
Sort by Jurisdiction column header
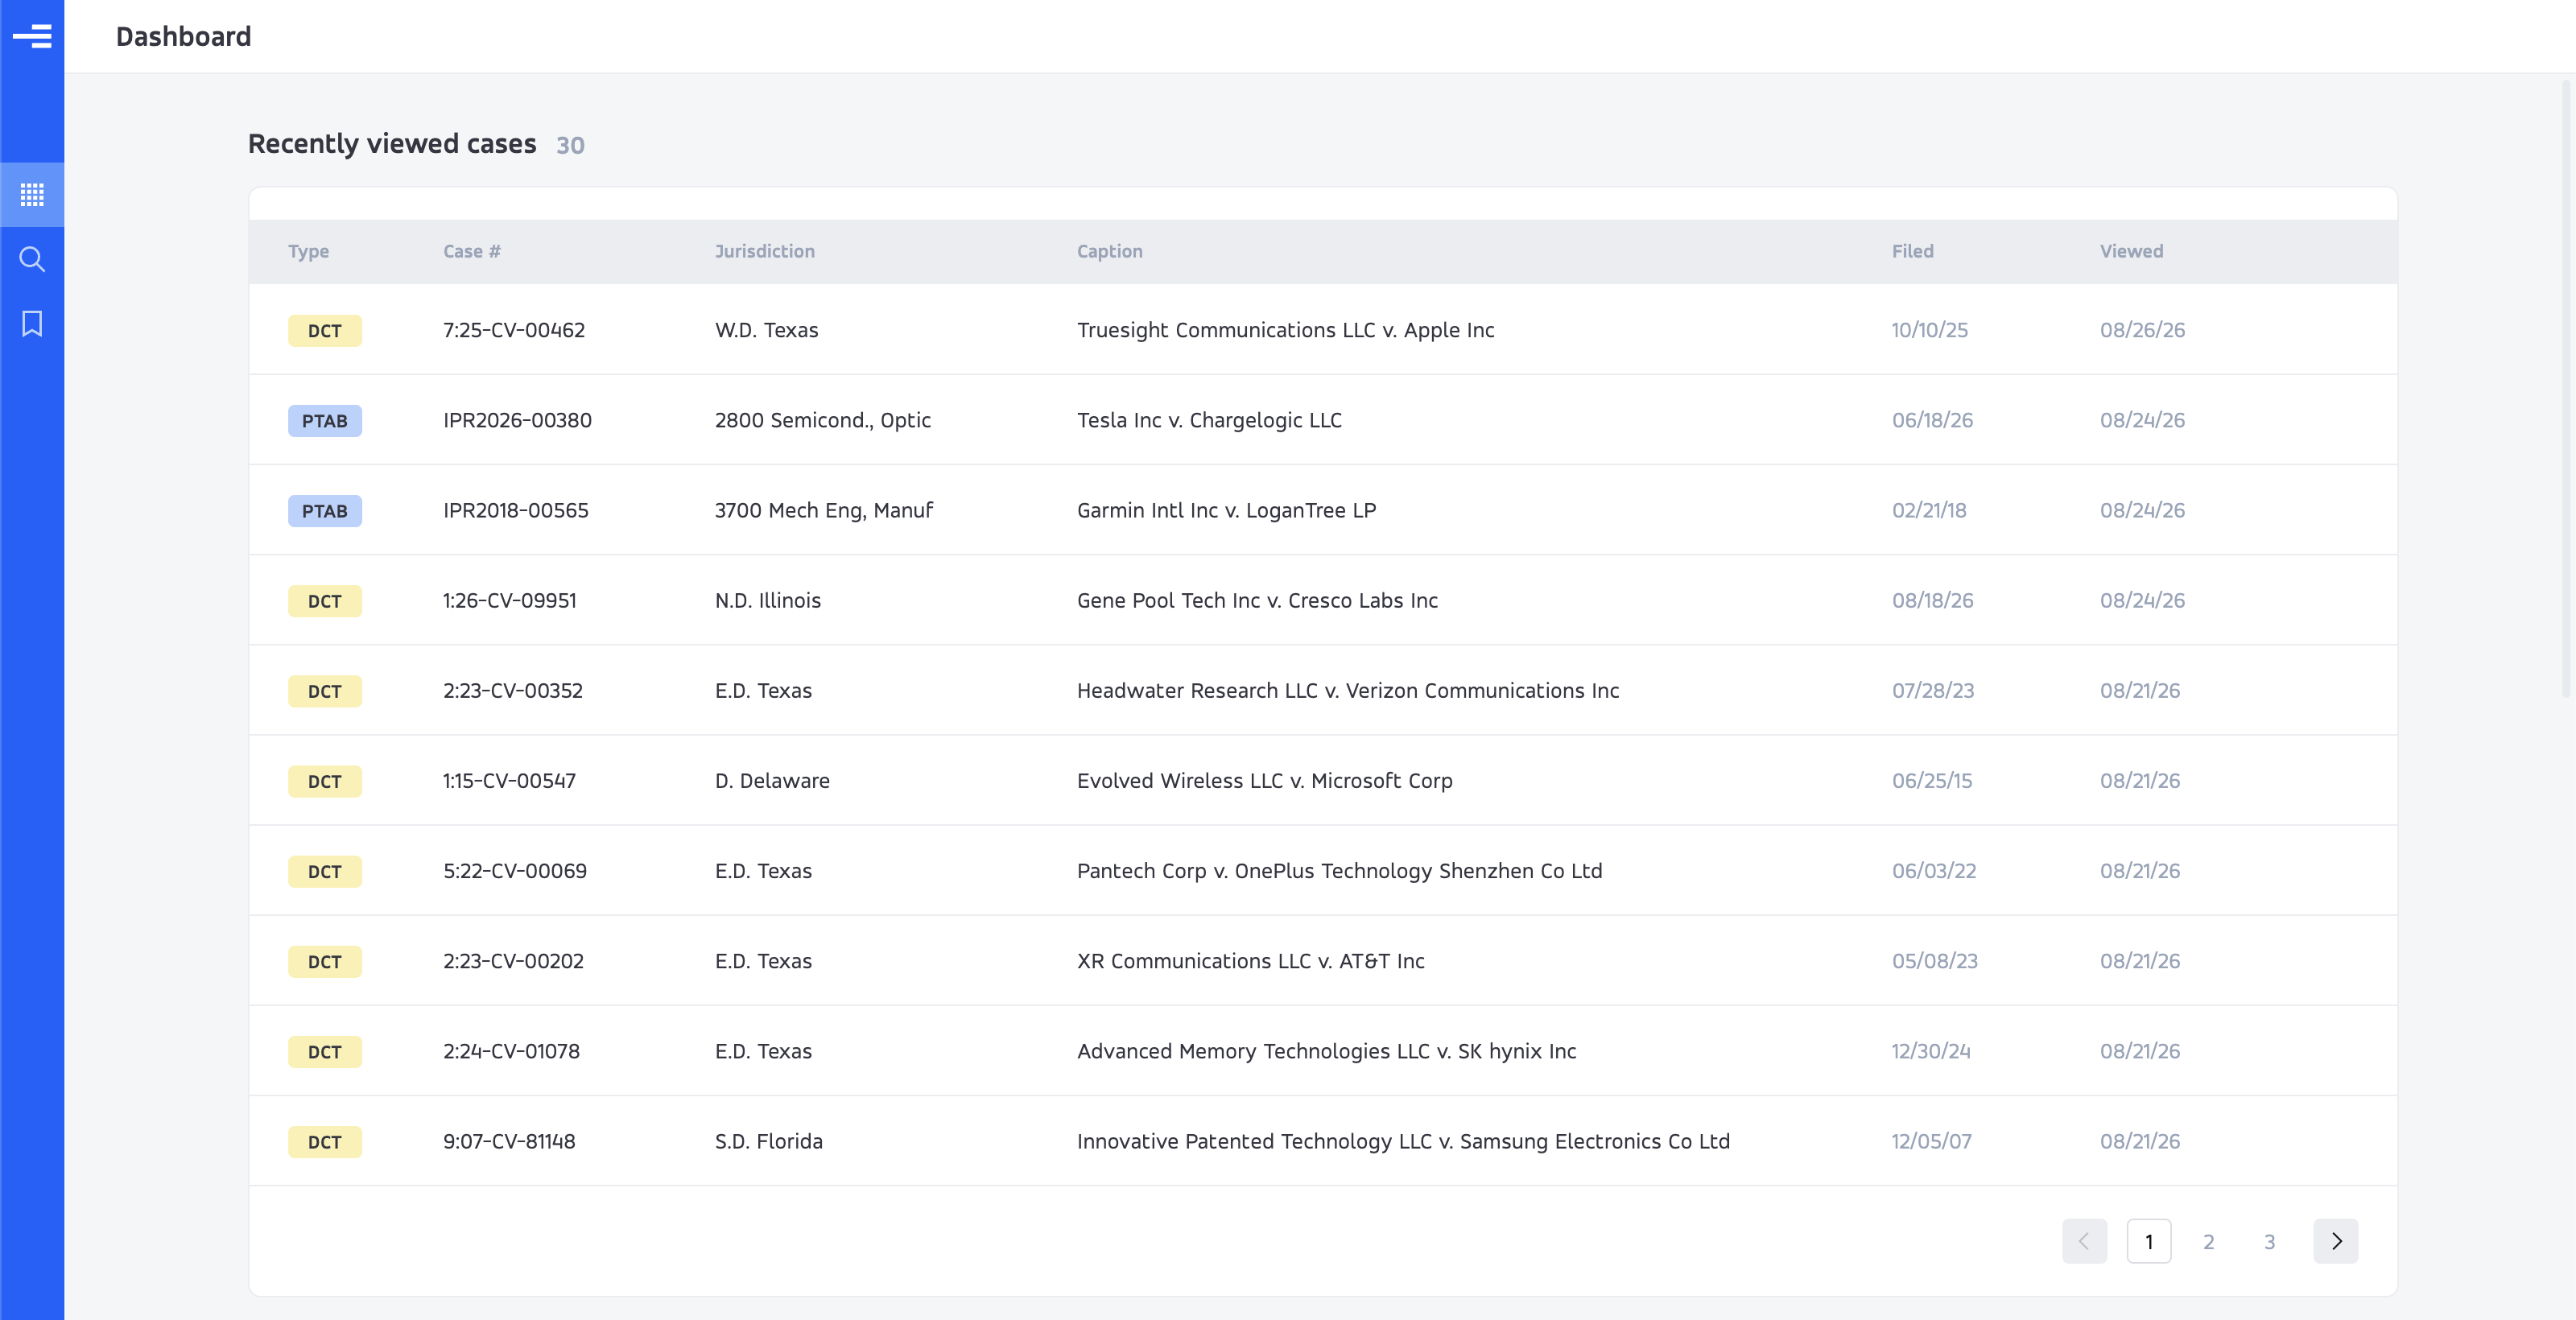pos(765,251)
